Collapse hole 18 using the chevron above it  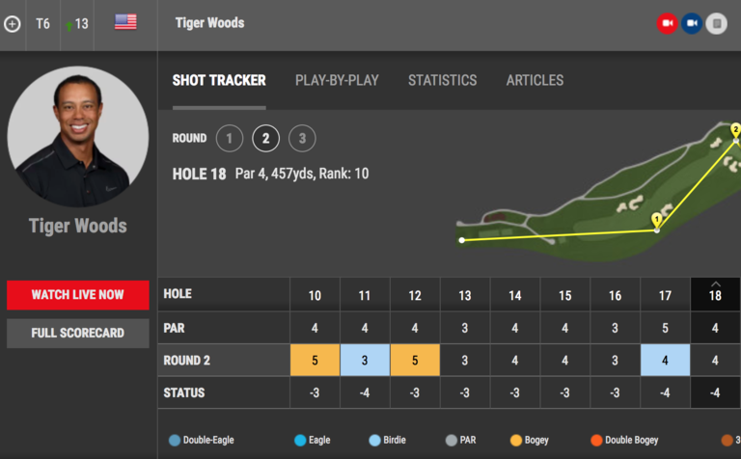(x=716, y=283)
